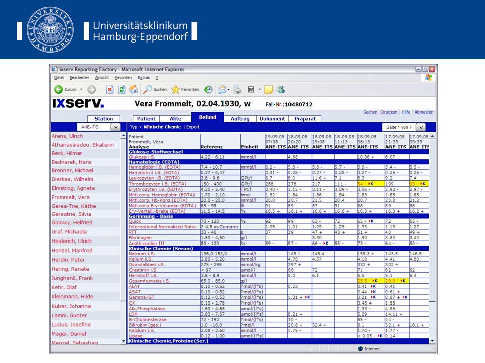The width and height of the screenshot is (485, 363).
Task: Click results table scroll-down arrow
Action: pos(432,341)
